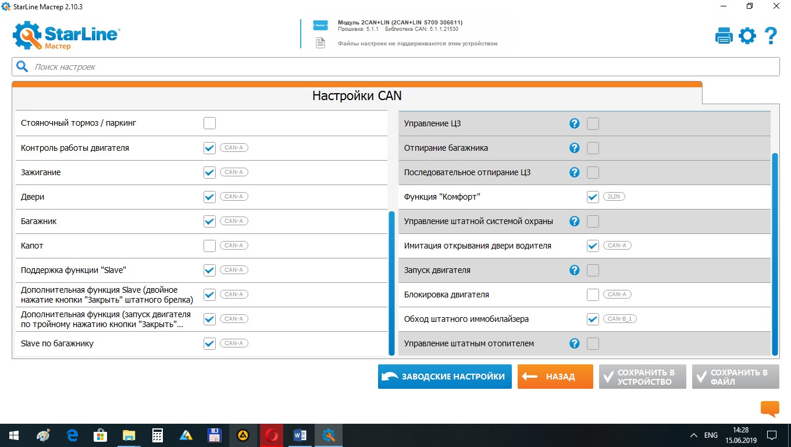Show help for Запуск двигателя

575,270
